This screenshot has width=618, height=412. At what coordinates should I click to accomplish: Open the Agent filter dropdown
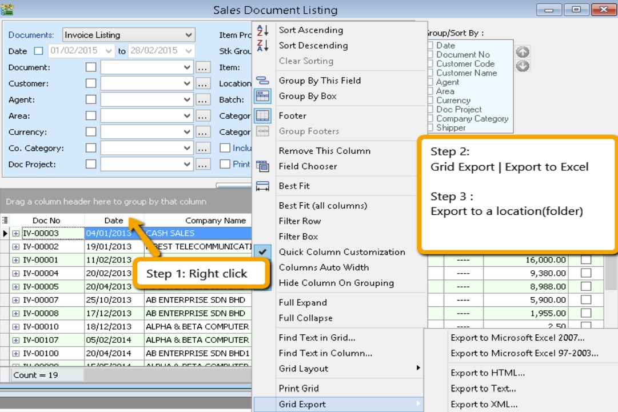point(188,100)
